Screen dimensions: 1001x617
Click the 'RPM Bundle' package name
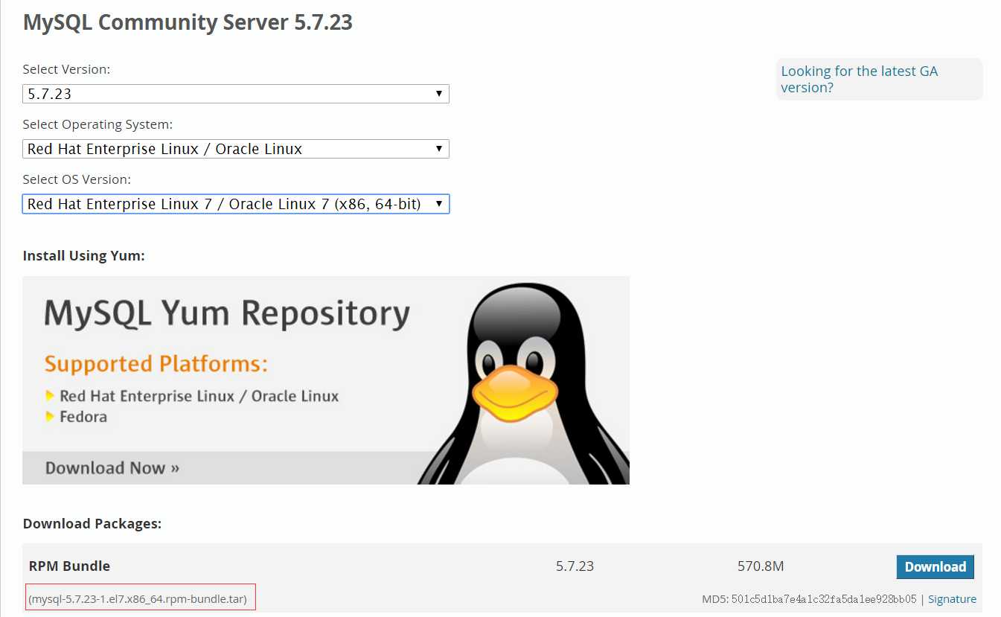(69, 566)
